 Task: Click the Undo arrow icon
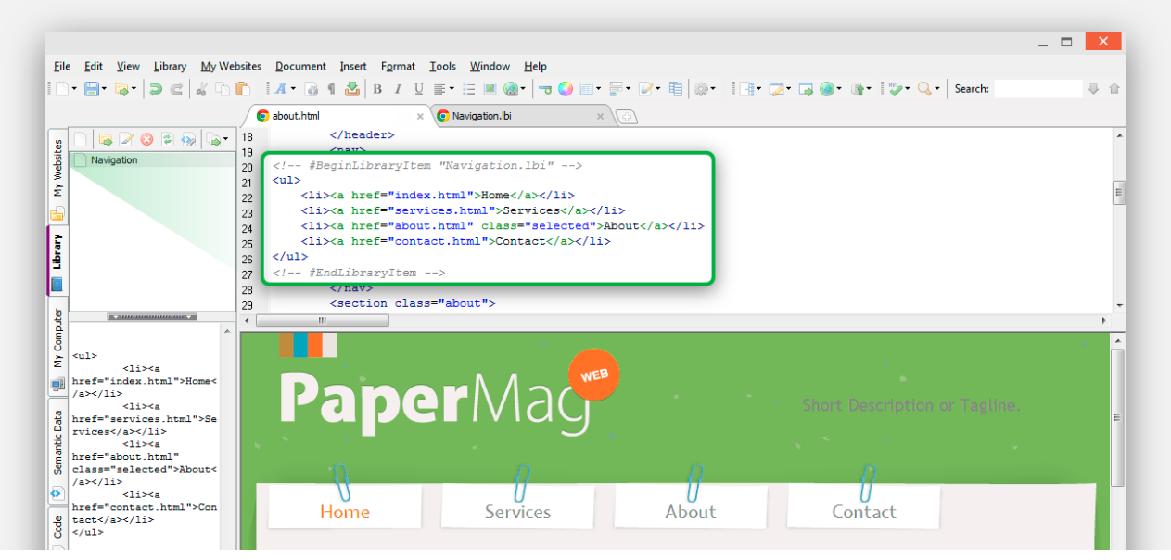coord(155,89)
